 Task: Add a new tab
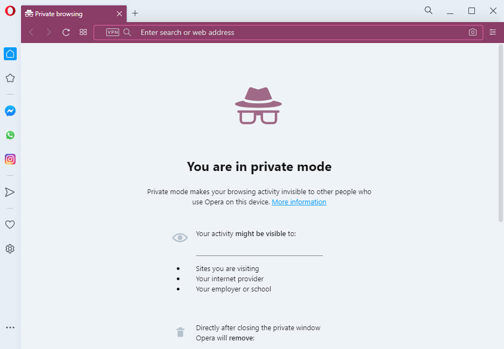pos(135,13)
